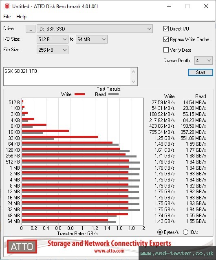216x260 pixels.
Task: Click the 16 KB write value 795.34 MB/s
Action: click(162, 132)
